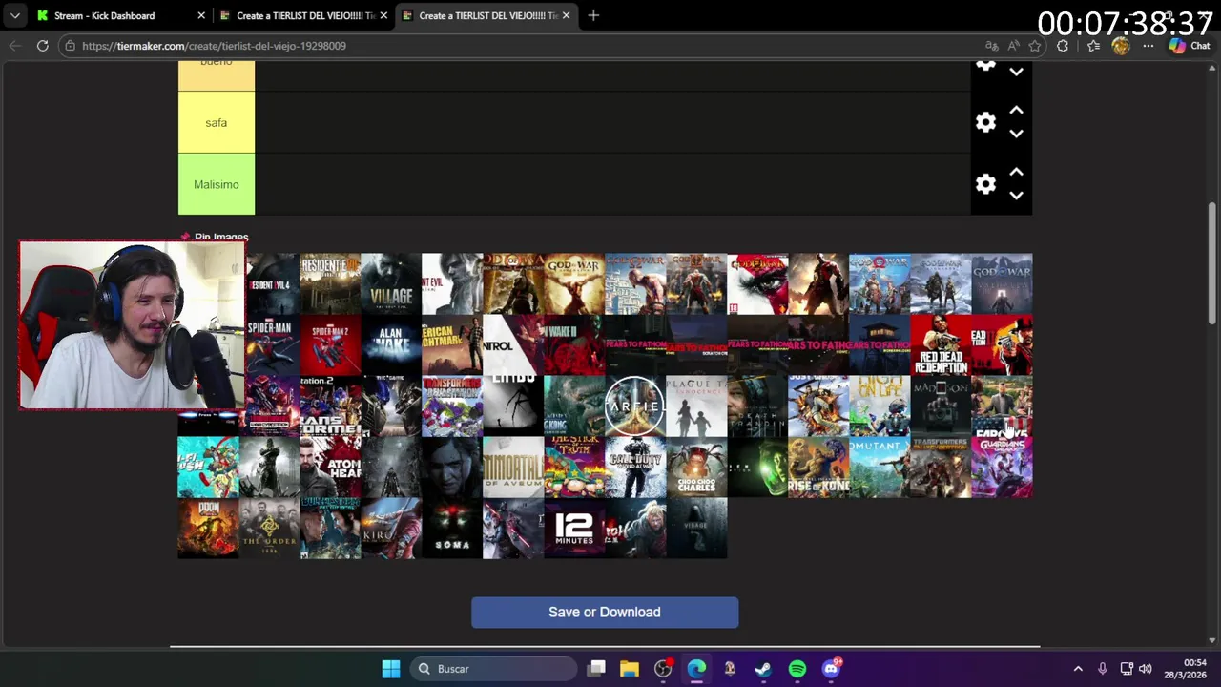Screen dimensions: 1221x687
Task: Select the Visage thumbnail
Action: pyautogui.click(x=696, y=528)
